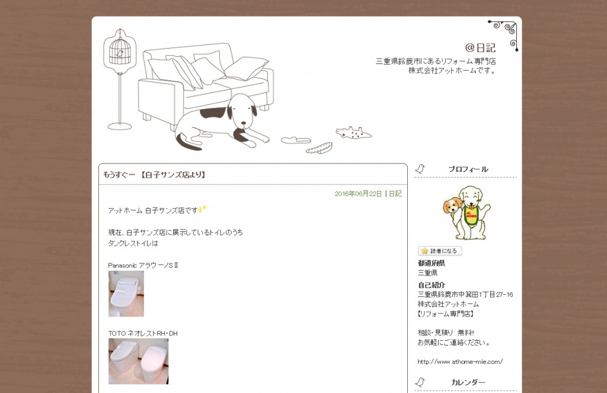Click the ornamental corner decoration

504,35
